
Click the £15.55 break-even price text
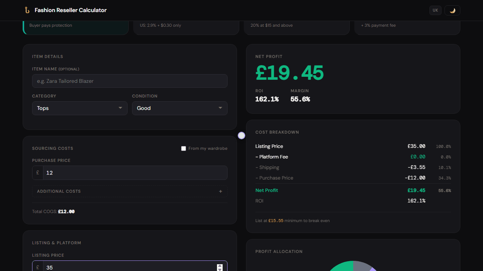point(276,221)
